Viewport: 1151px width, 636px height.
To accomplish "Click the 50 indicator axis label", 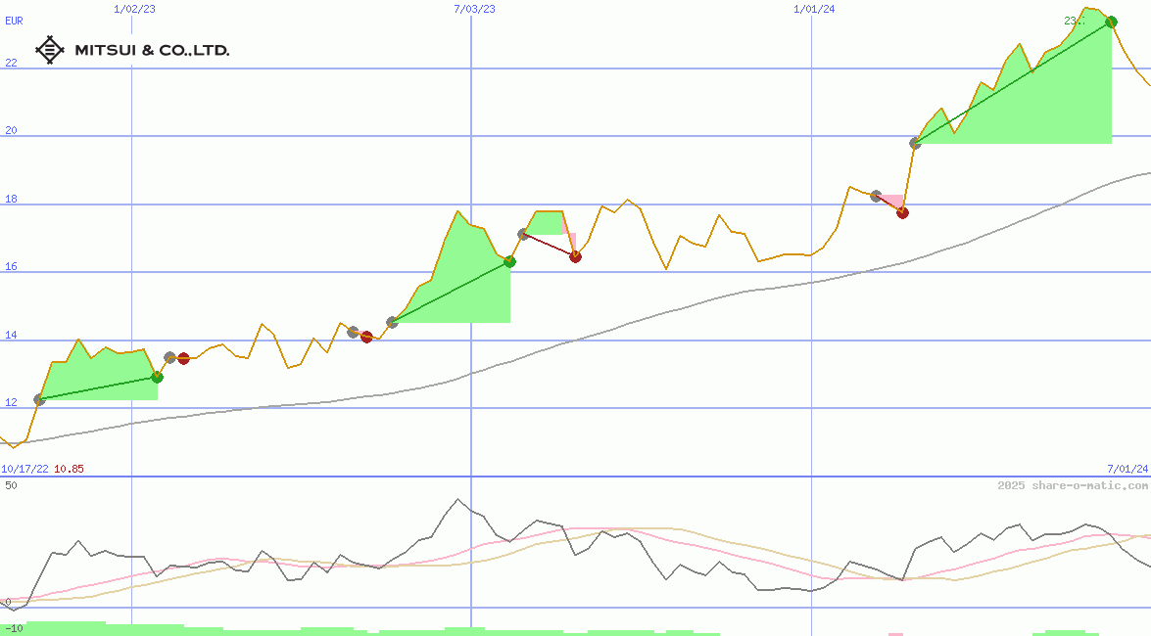I will point(11,485).
